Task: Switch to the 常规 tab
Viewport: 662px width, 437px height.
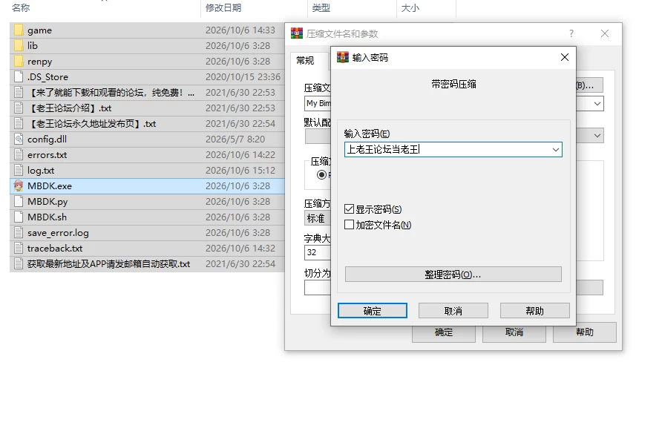Action: (x=305, y=61)
